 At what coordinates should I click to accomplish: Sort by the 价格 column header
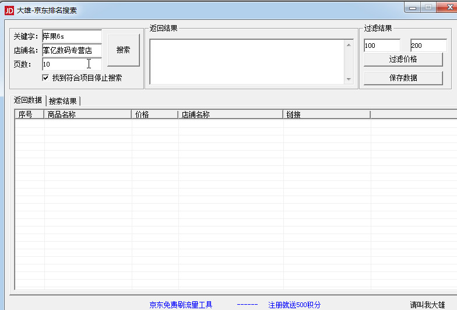[155, 114]
